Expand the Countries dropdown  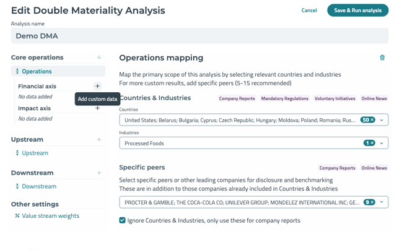tap(382, 120)
